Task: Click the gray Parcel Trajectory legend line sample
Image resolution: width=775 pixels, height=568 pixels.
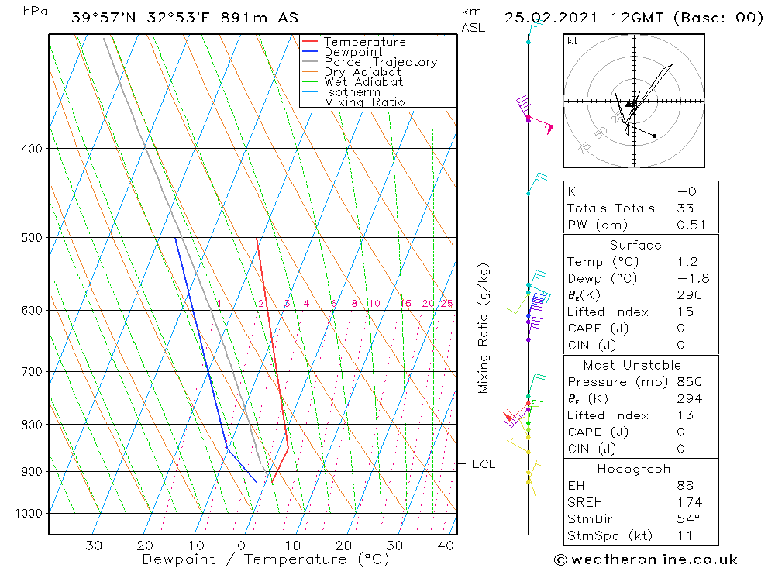Action: point(309,62)
